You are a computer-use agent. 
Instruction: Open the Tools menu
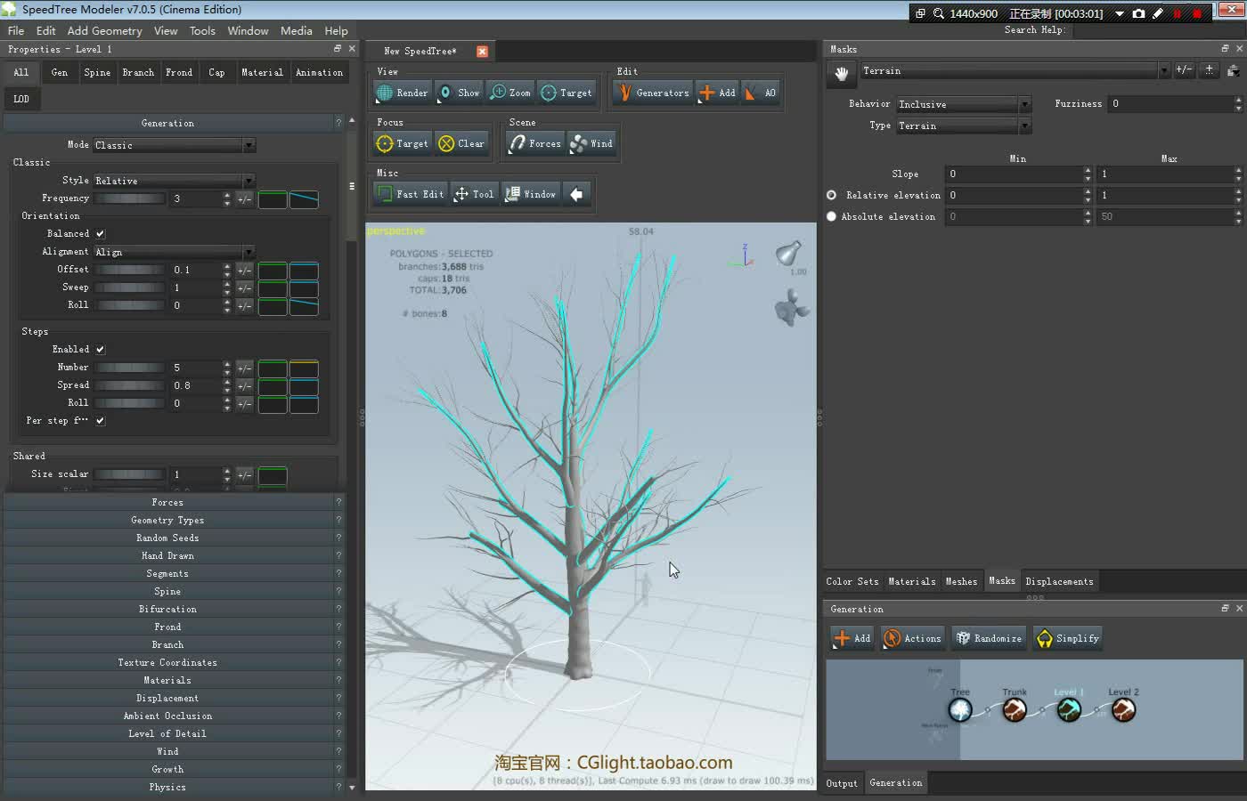pyautogui.click(x=202, y=30)
